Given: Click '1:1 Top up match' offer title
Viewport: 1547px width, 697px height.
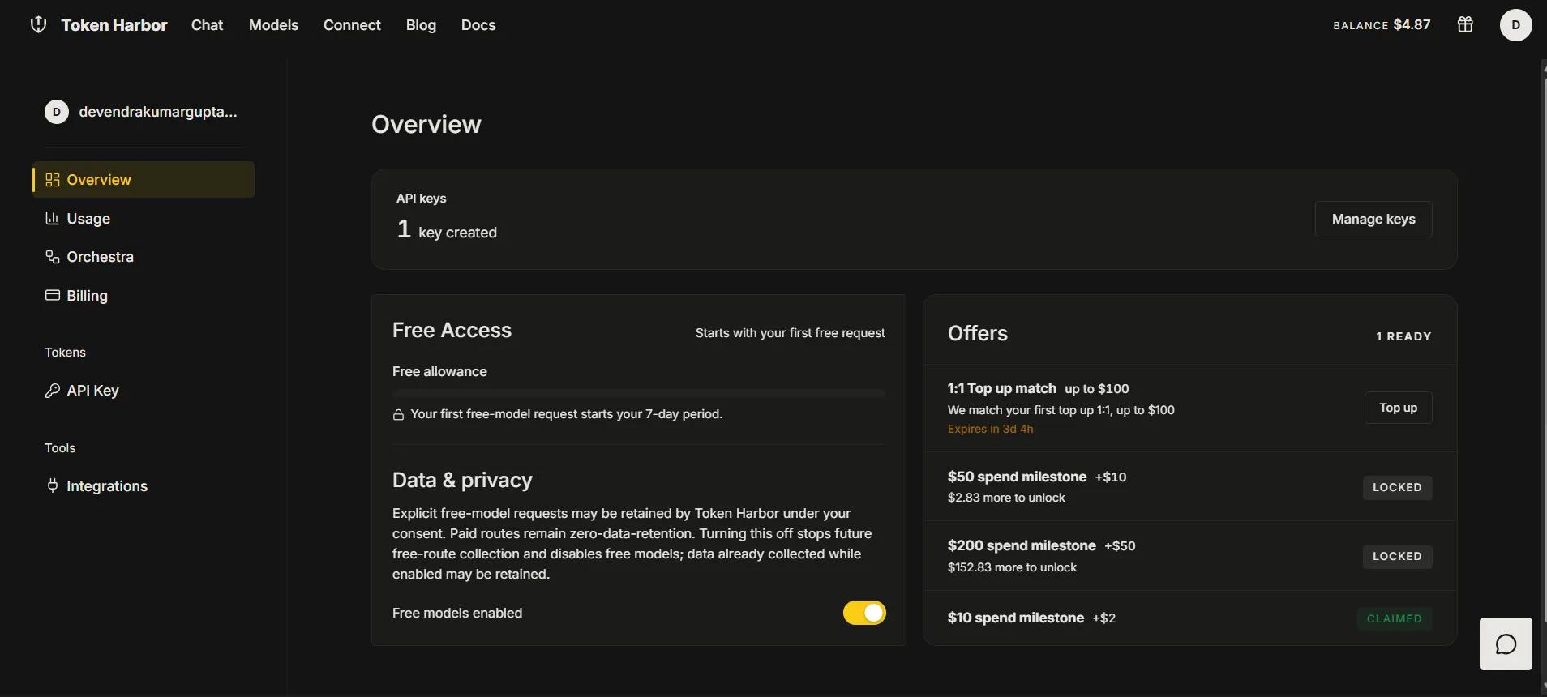Looking at the screenshot, I should pos(1002,388).
